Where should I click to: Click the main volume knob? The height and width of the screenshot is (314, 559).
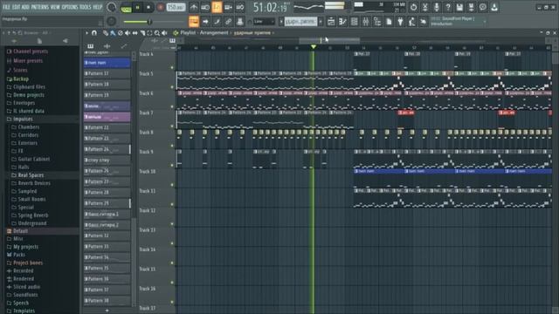click(111, 7)
